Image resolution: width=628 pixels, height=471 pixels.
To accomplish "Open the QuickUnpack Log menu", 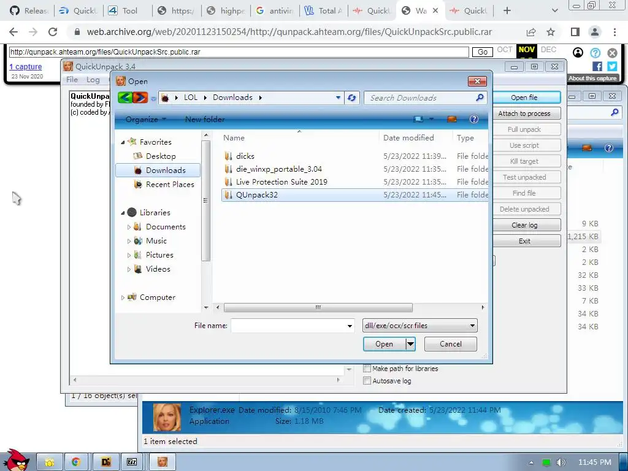I will coord(93,79).
